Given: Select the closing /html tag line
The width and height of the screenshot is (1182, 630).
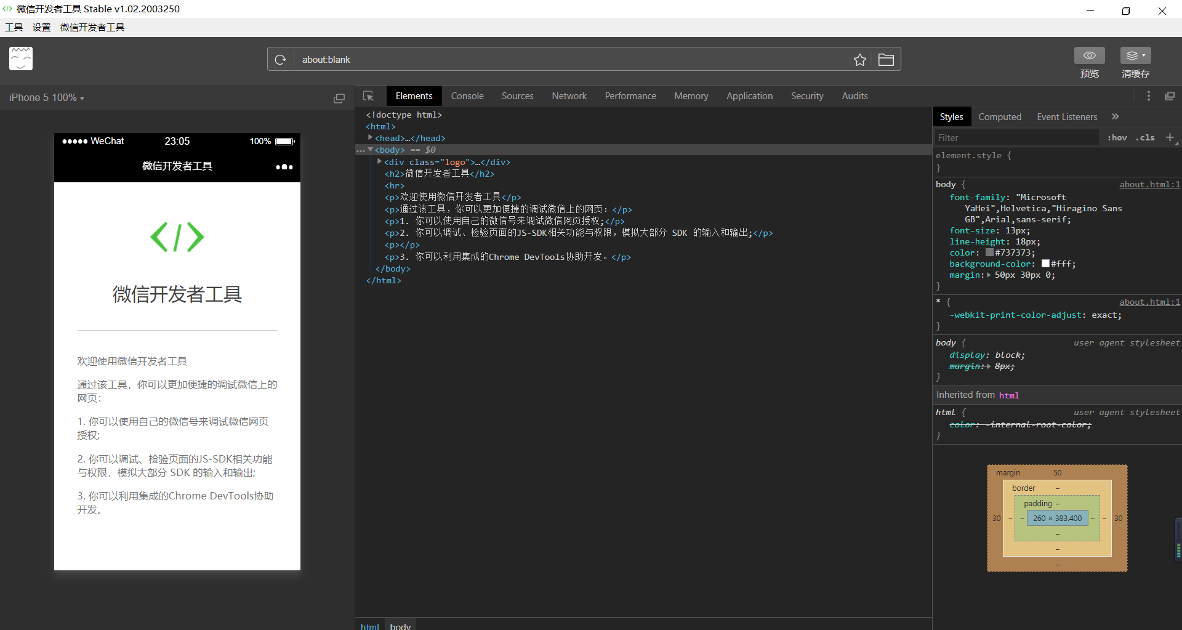Looking at the screenshot, I should click(384, 281).
